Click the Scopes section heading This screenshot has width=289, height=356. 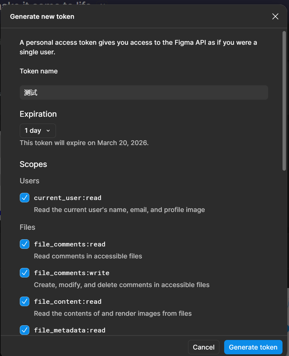(33, 164)
